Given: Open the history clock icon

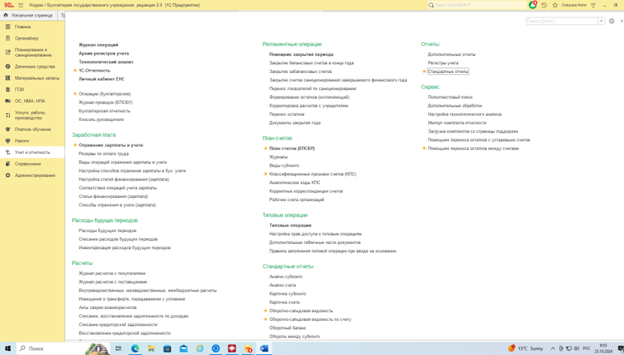Looking at the screenshot, I should [544, 5].
